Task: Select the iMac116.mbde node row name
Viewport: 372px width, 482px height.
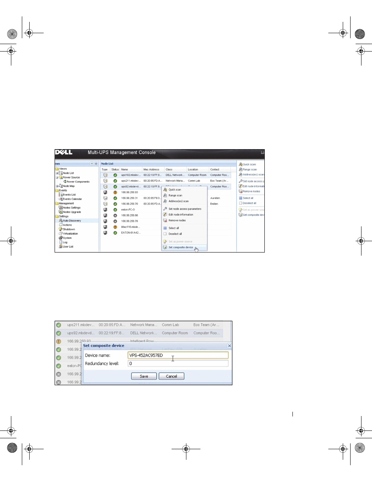Action: click(131, 227)
